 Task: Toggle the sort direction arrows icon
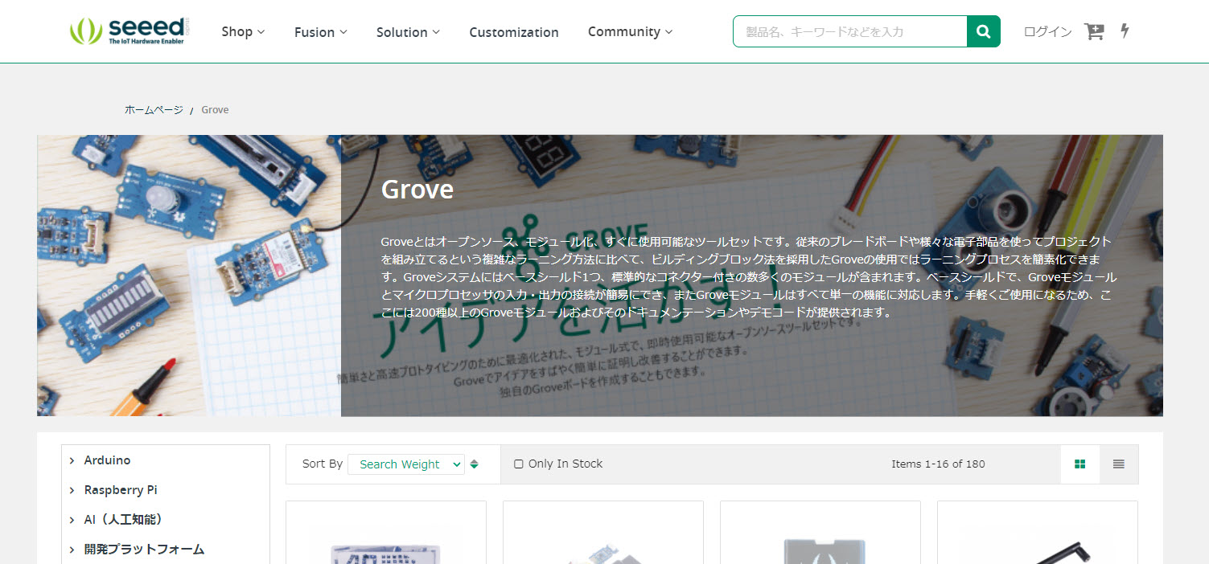(474, 464)
